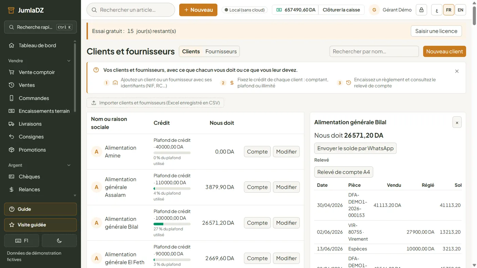Select the Clients tab
477x268 pixels.
pos(191,51)
